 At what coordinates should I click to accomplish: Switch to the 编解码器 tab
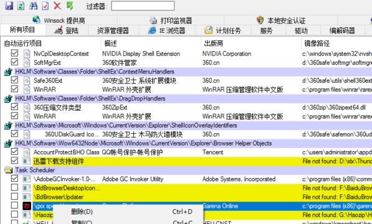(x=342, y=30)
